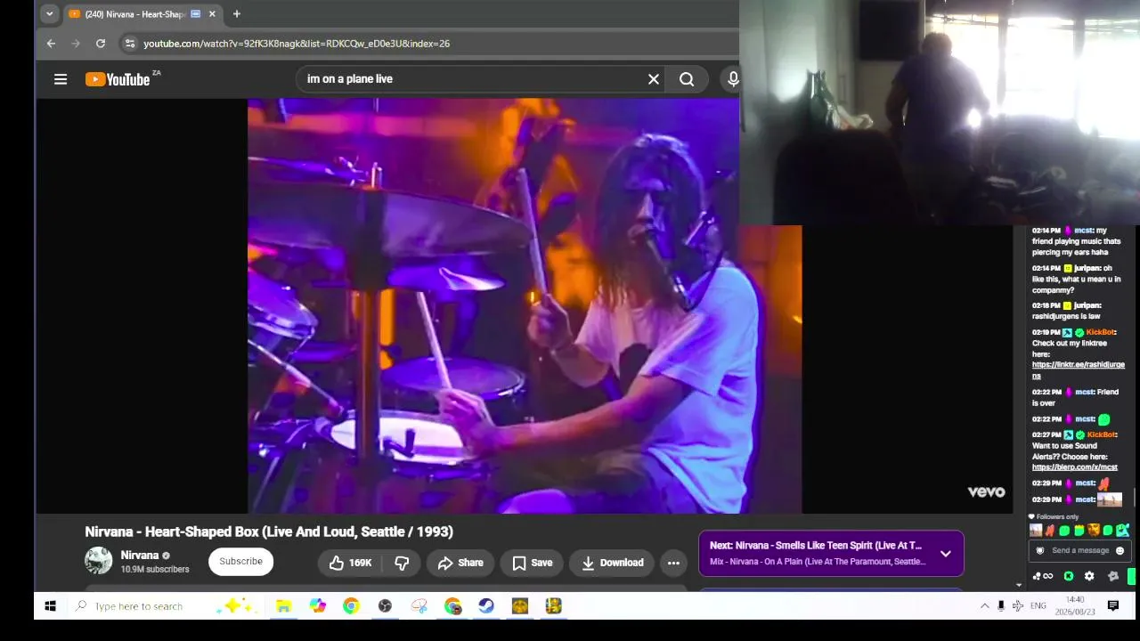The width and height of the screenshot is (1140, 641).
Task: Open OBS Studio from the taskbar
Action: point(385,606)
